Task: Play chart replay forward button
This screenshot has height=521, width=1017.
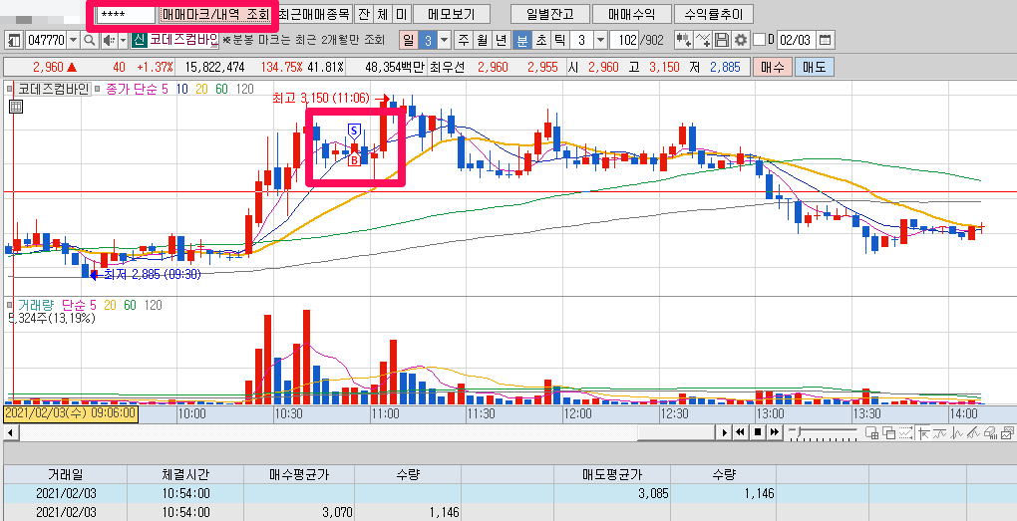Action: pos(725,432)
